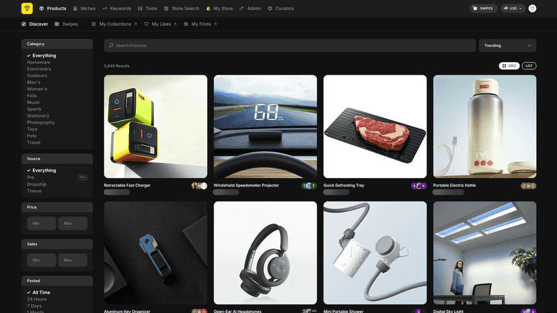Click the Search Products field
557x313 pixels.
pyautogui.click(x=290, y=46)
